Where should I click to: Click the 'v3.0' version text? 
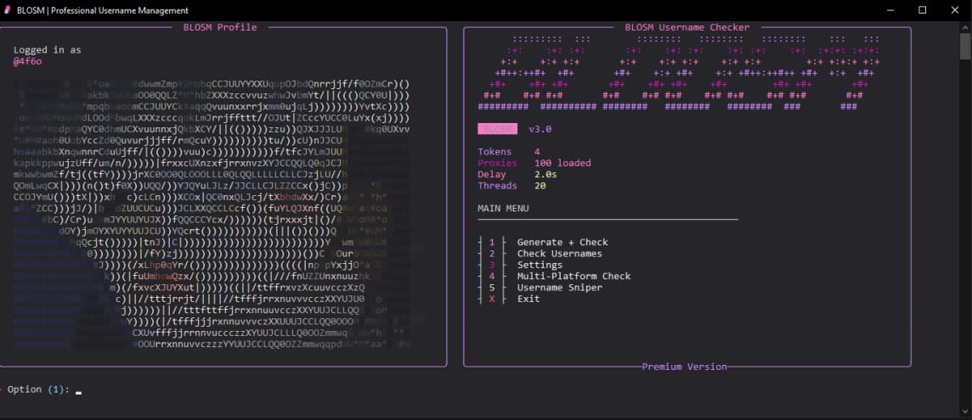[x=540, y=130]
